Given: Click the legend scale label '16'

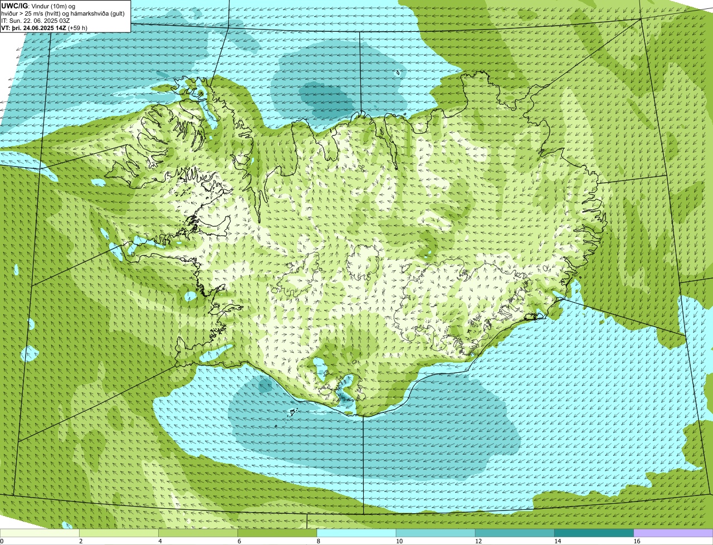Looking at the screenshot, I should [x=636, y=541].
